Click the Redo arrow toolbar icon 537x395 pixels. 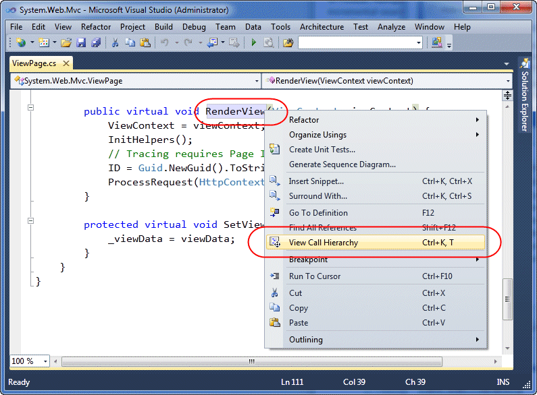pos(188,42)
